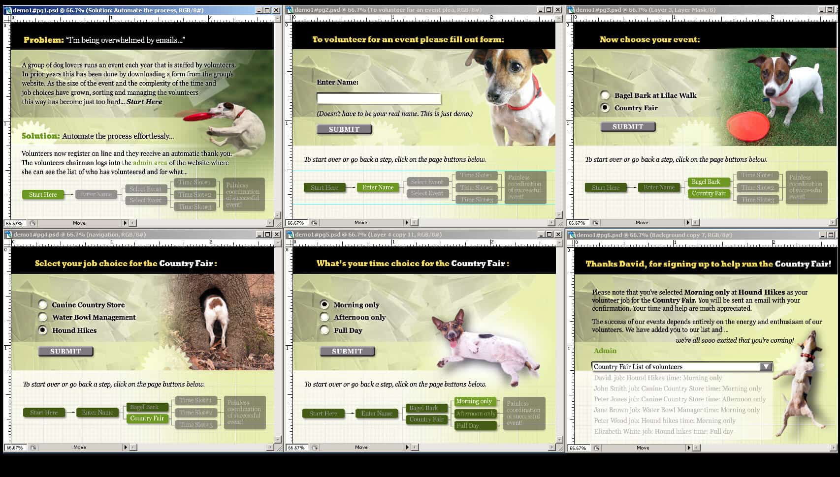The height and width of the screenshot is (477, 840).
Task: Click SUBMIT in the Now choose your event page
Action: pos(628,127)
